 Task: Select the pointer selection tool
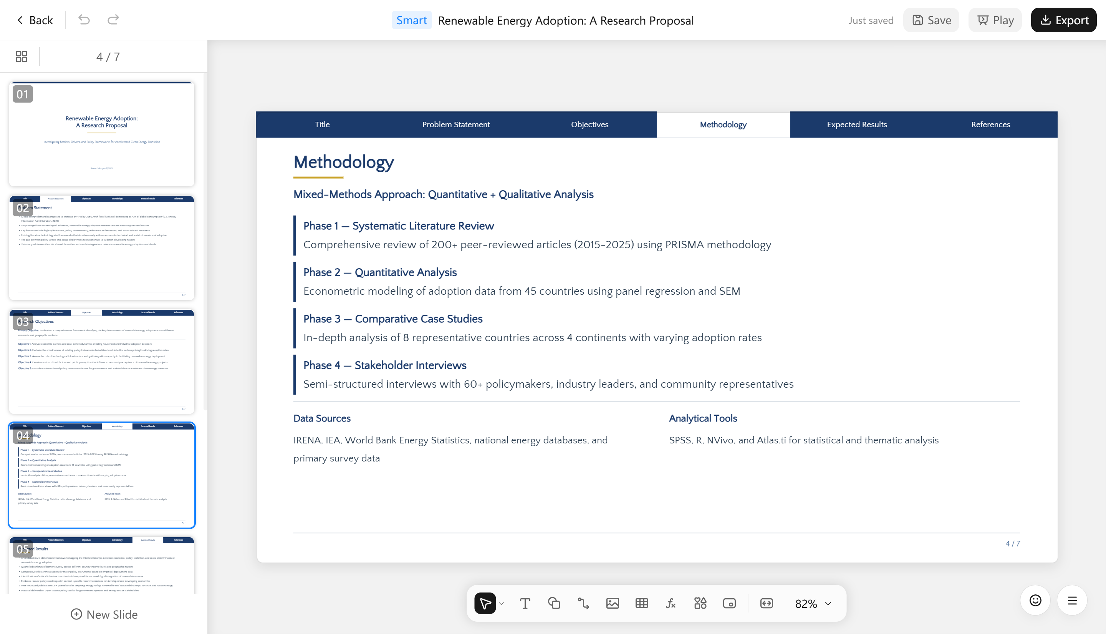[485, 603]
